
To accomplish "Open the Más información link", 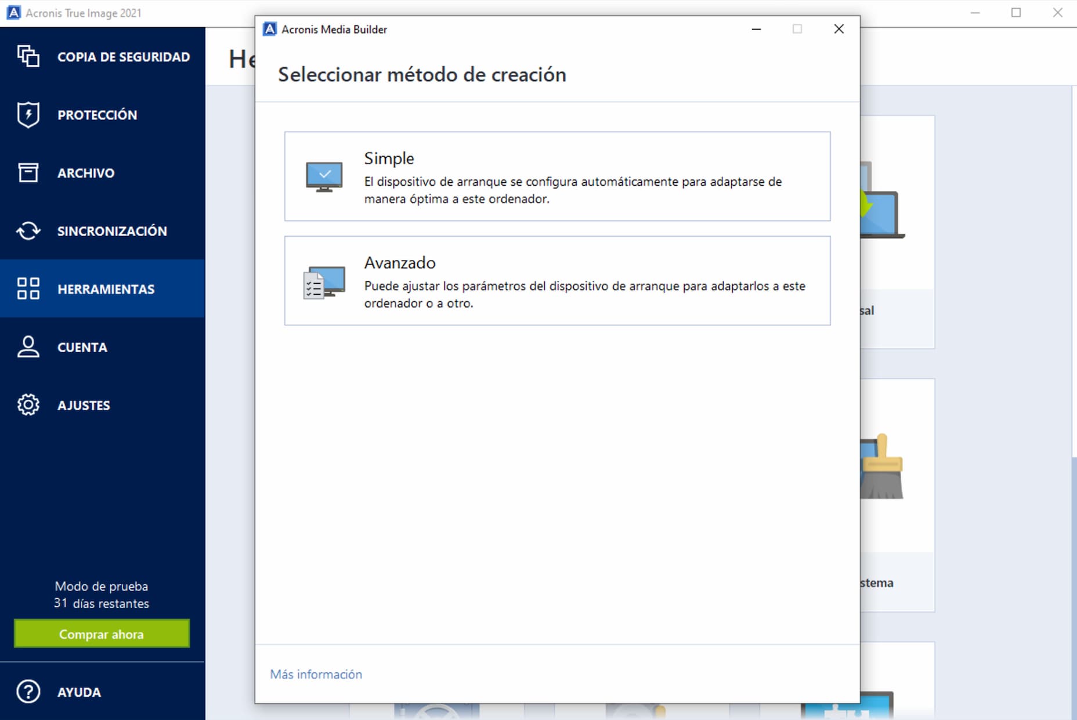I will click(x=316, y=674).
